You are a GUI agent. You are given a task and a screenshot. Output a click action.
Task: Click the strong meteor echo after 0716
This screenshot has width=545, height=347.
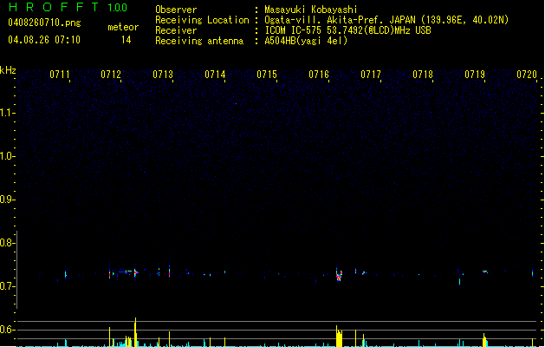click(340, 275)
